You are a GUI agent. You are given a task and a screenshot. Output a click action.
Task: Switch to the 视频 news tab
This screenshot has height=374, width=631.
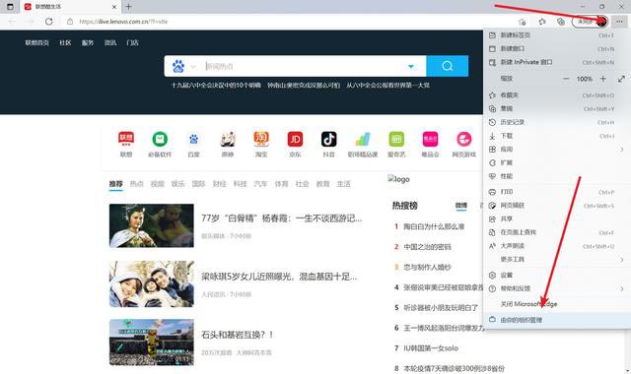click(158, 184)
